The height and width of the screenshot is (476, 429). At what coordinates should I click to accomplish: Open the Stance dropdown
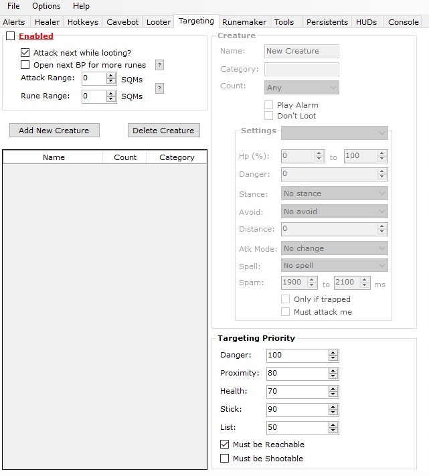tap(335, 193)
